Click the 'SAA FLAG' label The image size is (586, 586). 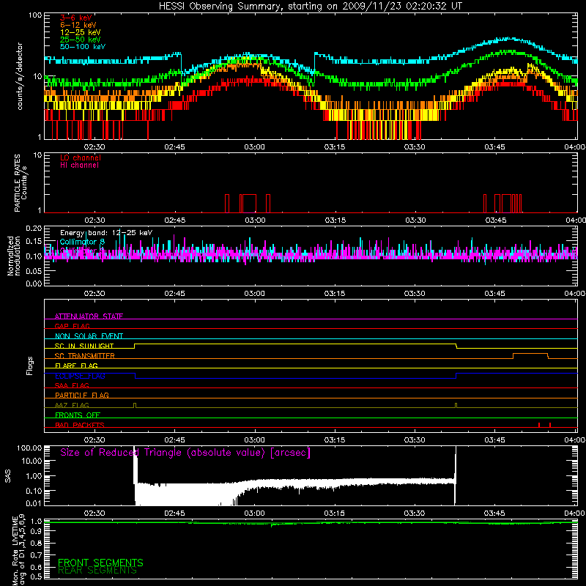tap(72, 385)
